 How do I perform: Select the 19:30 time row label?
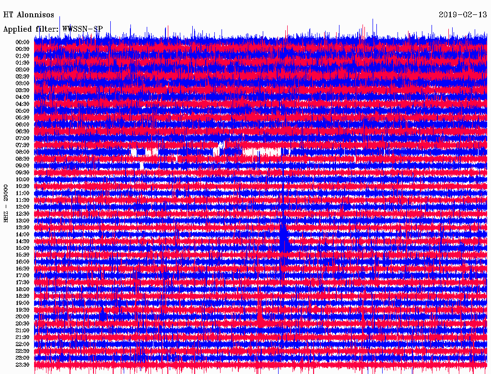(23, 310)
